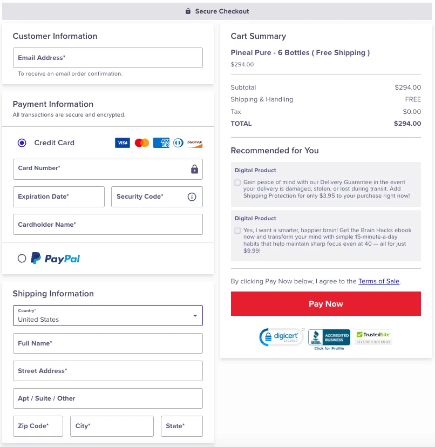The width and height of the screenshot is (435, 447).
Task: Click the TrustedSite secure checkout badge
Action: [x=373, y=337]
